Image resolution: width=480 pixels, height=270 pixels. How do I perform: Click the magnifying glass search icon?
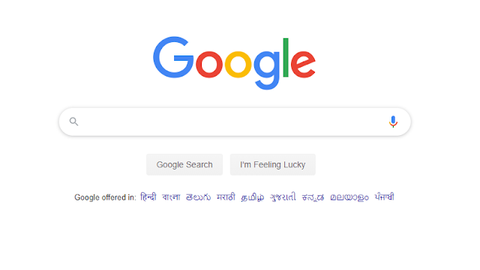click(x=73, y=121)
